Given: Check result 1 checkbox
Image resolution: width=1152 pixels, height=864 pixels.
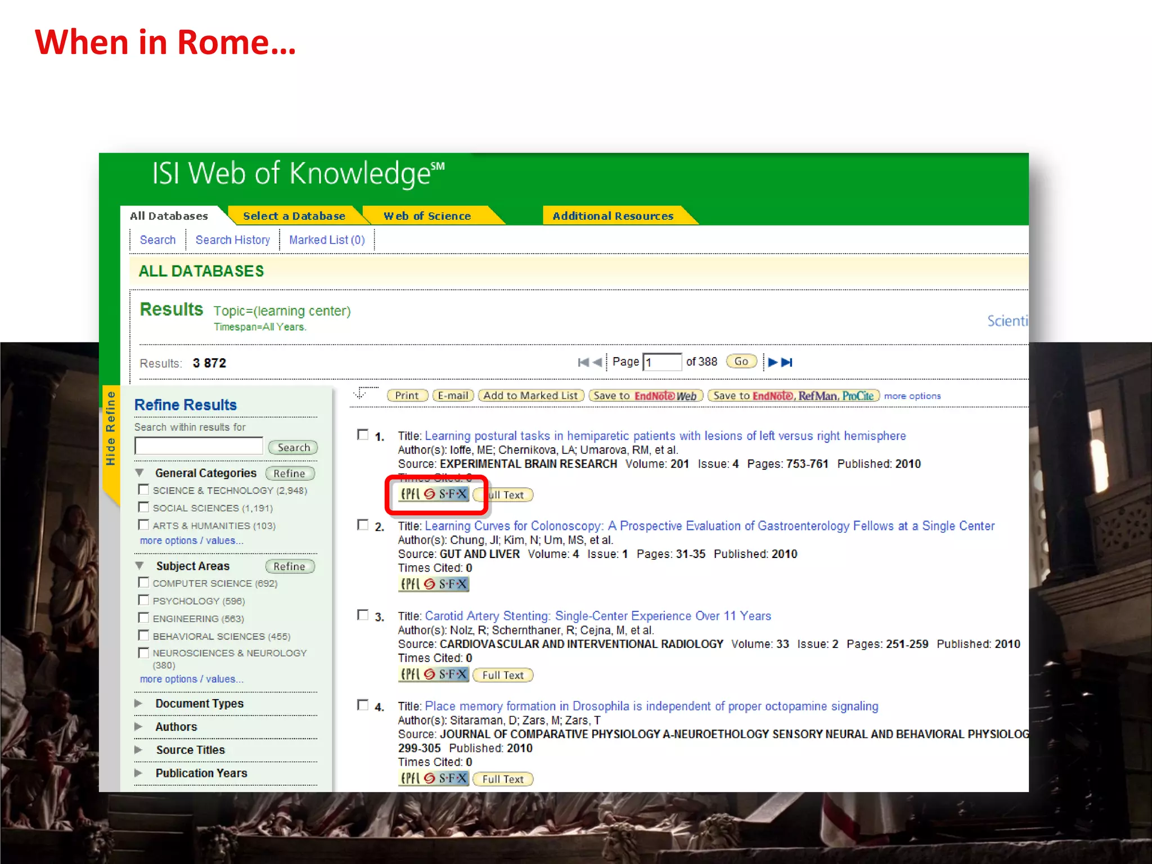Looking at the screenshot, I should click(x=363, y=435).
